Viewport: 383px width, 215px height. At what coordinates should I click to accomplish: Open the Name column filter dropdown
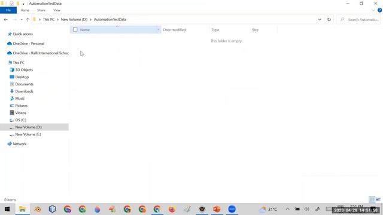click(158, 30)
